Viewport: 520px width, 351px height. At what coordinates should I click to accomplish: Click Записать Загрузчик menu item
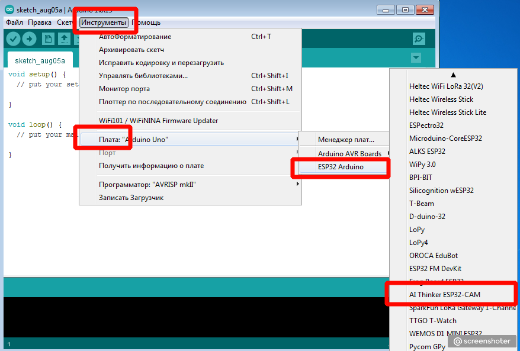tap(131, 198)
